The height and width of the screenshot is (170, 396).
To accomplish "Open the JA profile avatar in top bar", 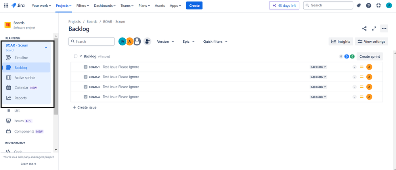I will click(x=389, y=5).
